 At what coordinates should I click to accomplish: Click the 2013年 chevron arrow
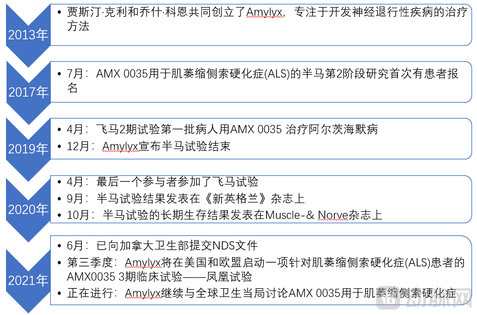27,35
